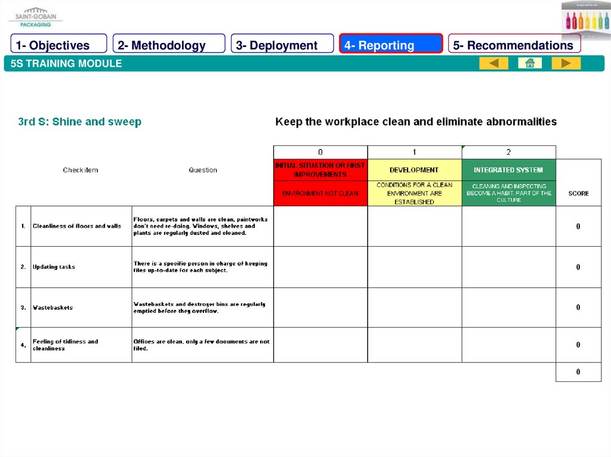The height and width of the screenshot is (457, 611).
Task: Click the home icon button
Action: click(530, 63)
